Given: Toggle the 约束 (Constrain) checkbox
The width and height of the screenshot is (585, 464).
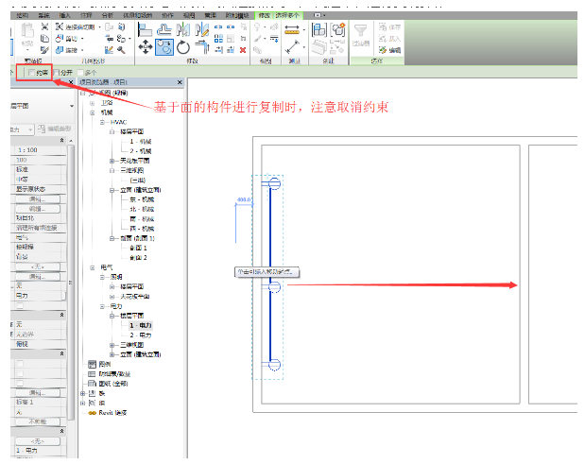Looking at the screenshot, I should click(31, 72).
